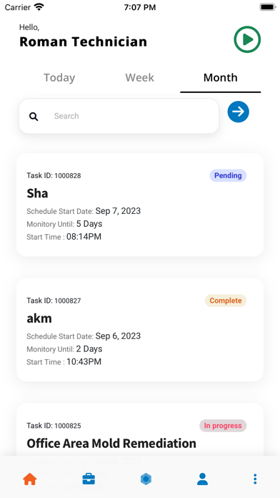Open the three-dot more menu

[x=255, y=479]
